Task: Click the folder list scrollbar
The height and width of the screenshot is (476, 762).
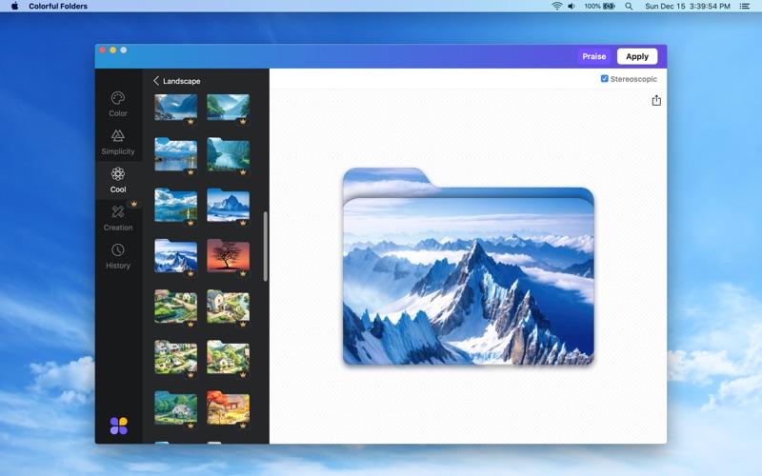Action: point(266,247)
